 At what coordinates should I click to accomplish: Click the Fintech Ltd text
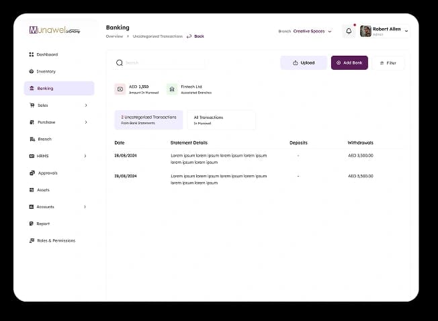[x=191, y=87]
